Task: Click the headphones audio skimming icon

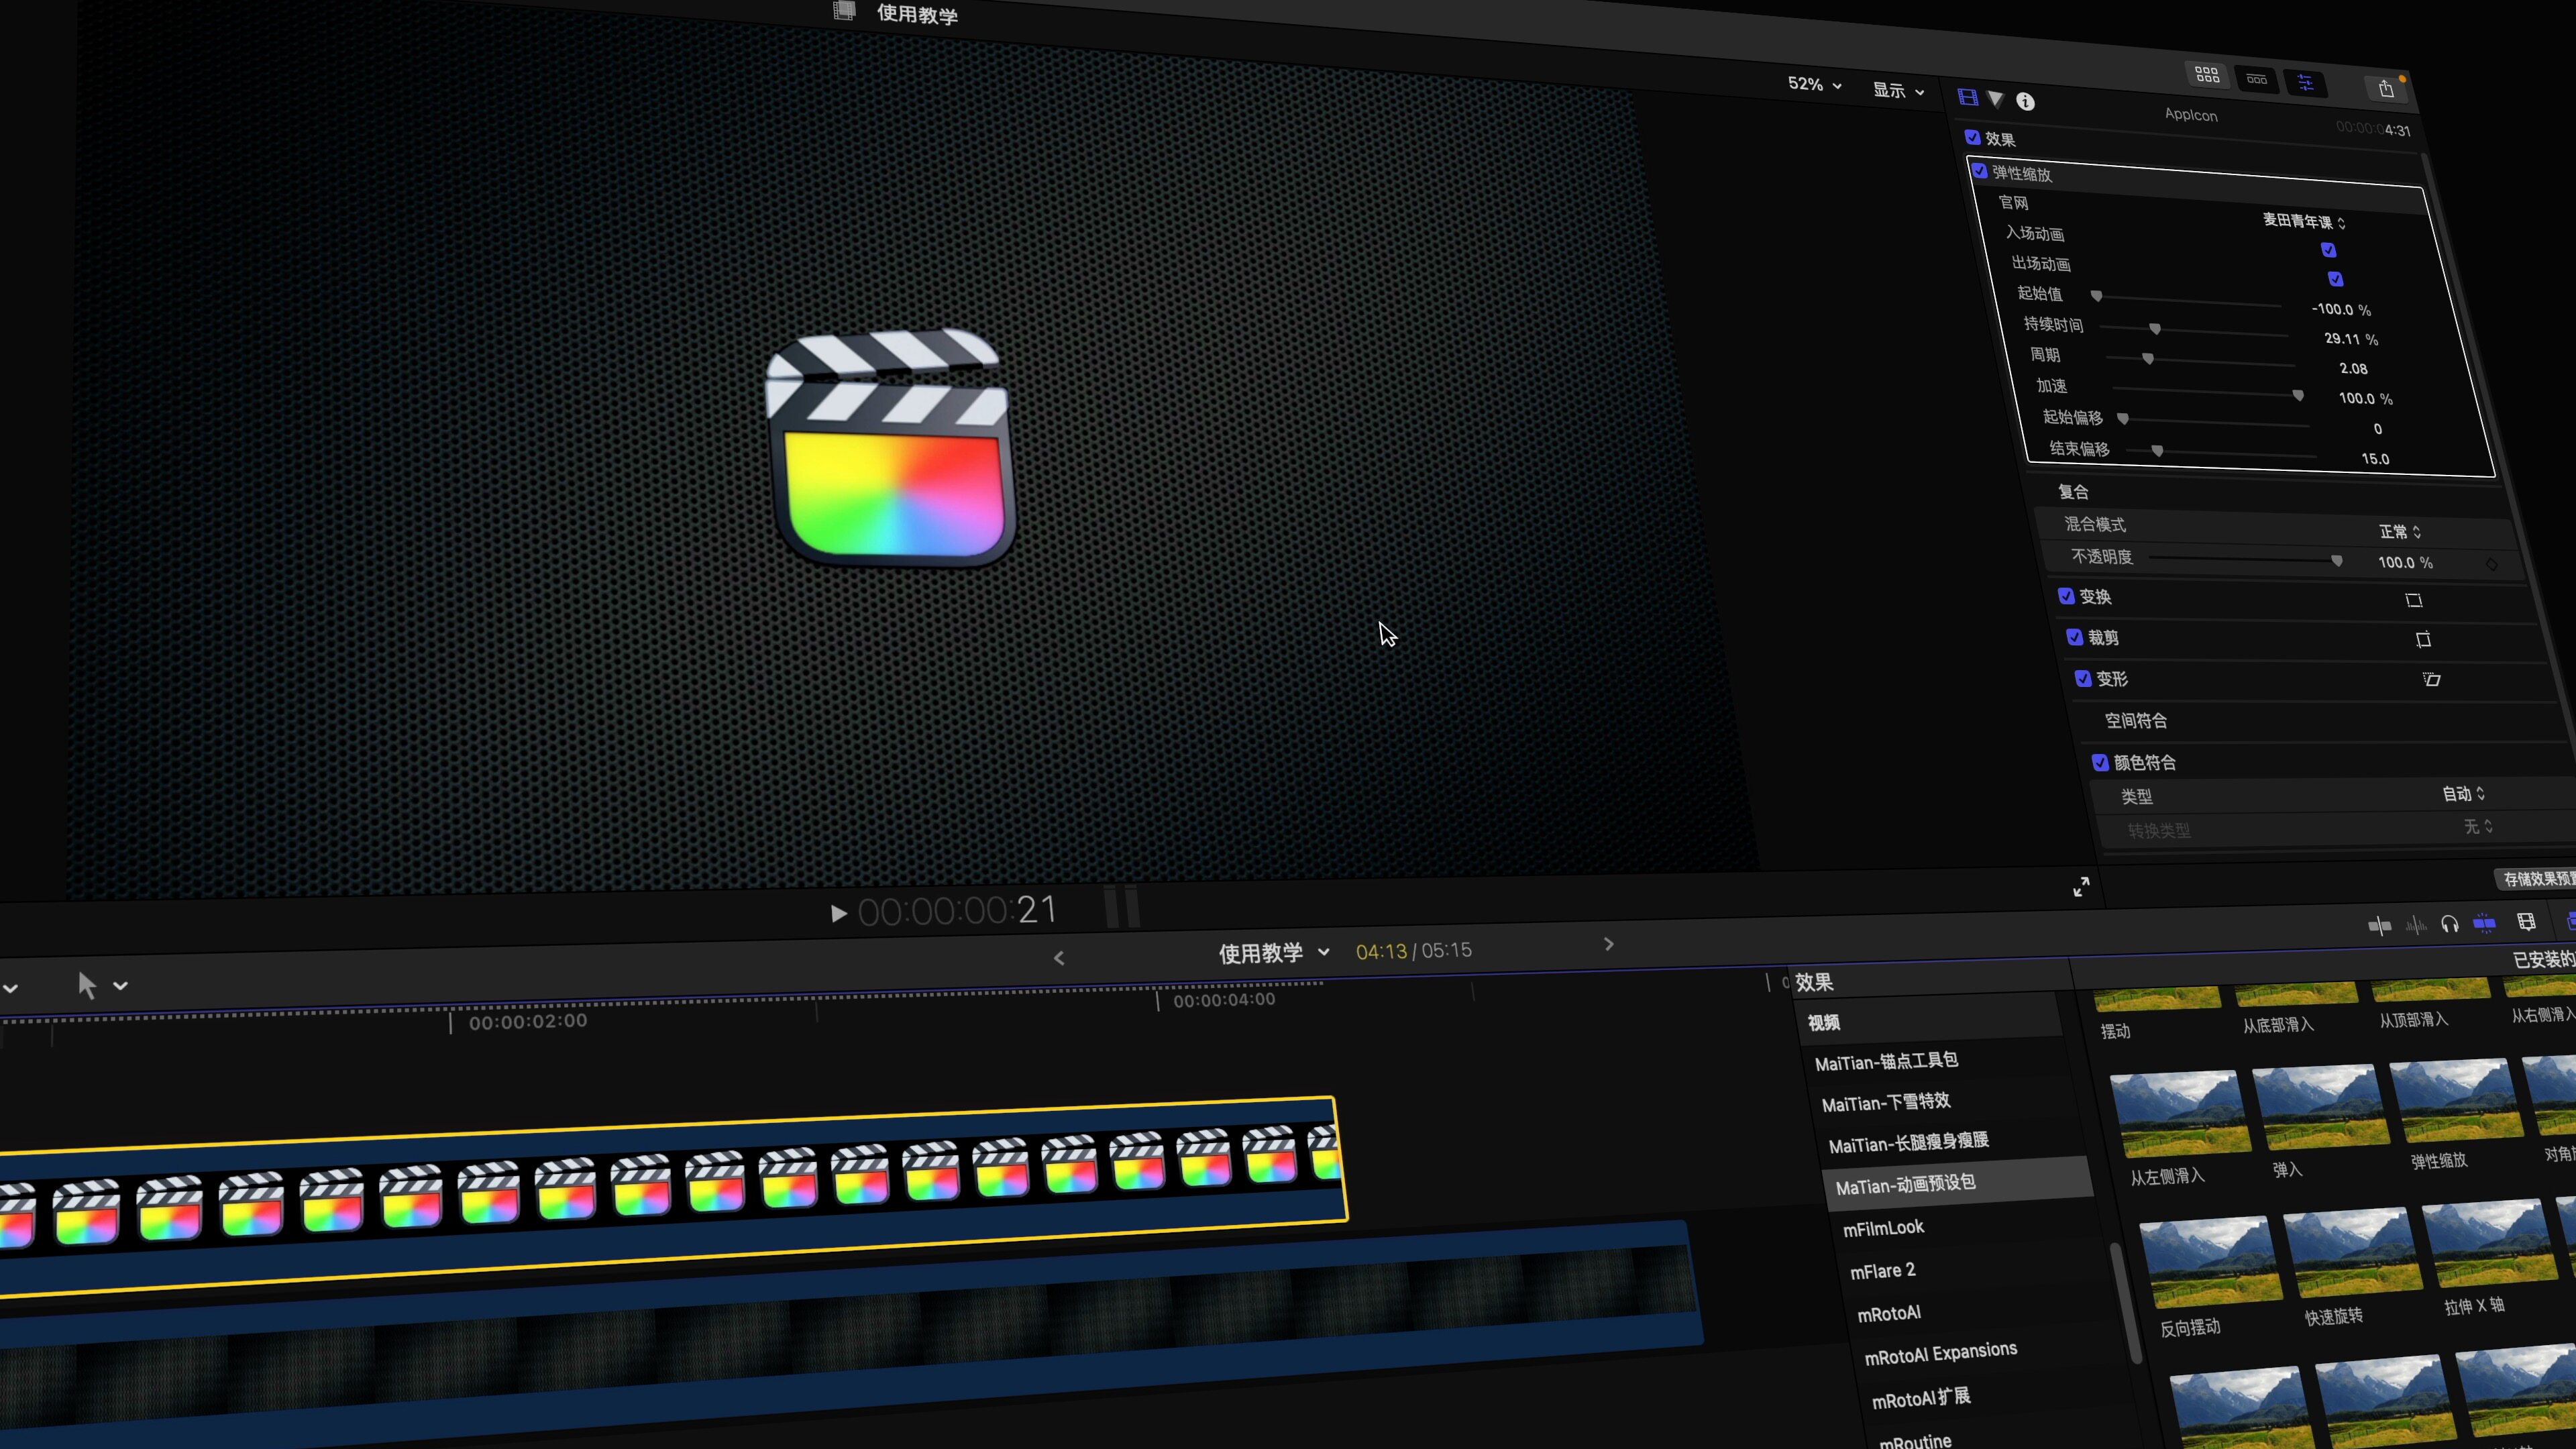Action: 2449,924
